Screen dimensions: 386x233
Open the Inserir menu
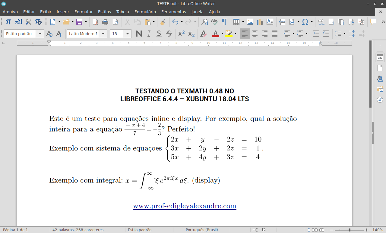pyautogui.click(x=63, y=12)
